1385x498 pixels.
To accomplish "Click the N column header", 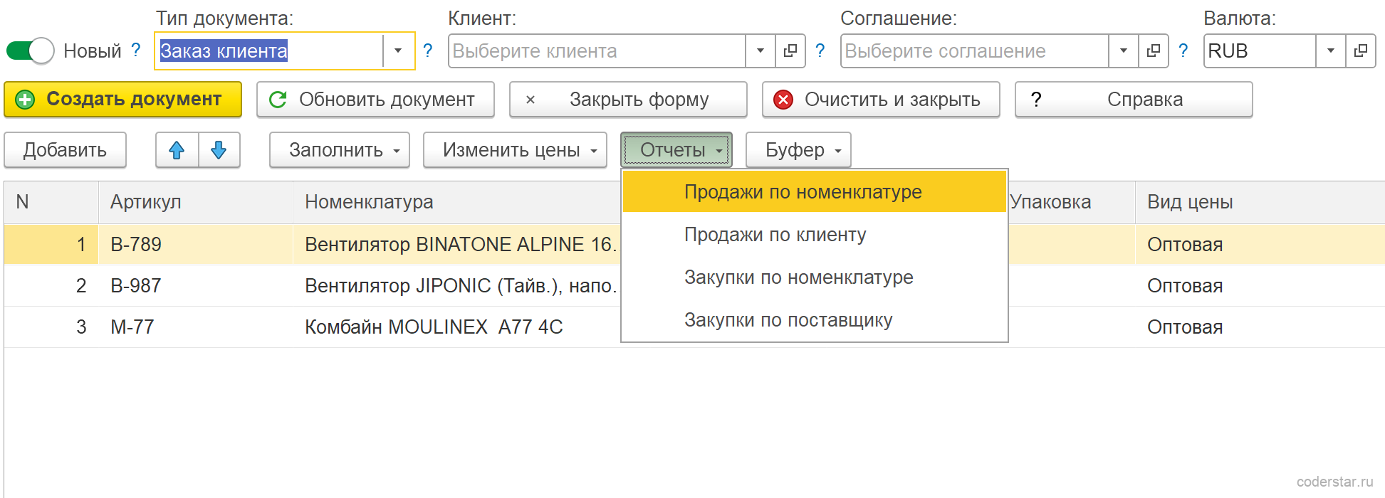I will pyautogui.click(x=51, y=202).
